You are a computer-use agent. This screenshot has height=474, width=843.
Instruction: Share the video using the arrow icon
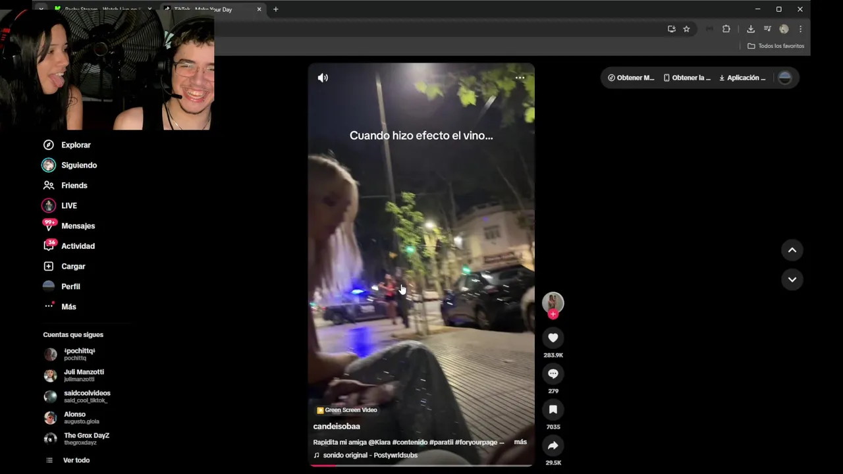[x=553, y=446]
